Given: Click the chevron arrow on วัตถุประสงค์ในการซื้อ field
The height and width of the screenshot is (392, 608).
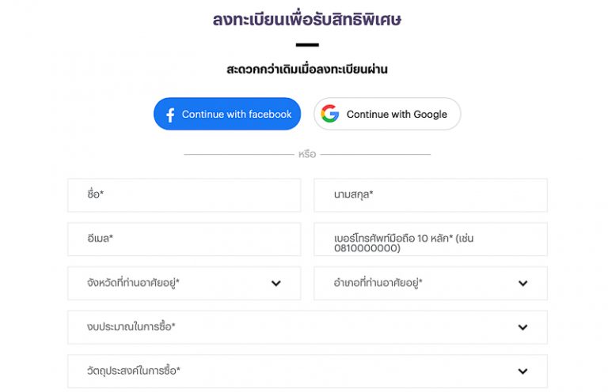Looking at the screenshot, I should [522, 371].
